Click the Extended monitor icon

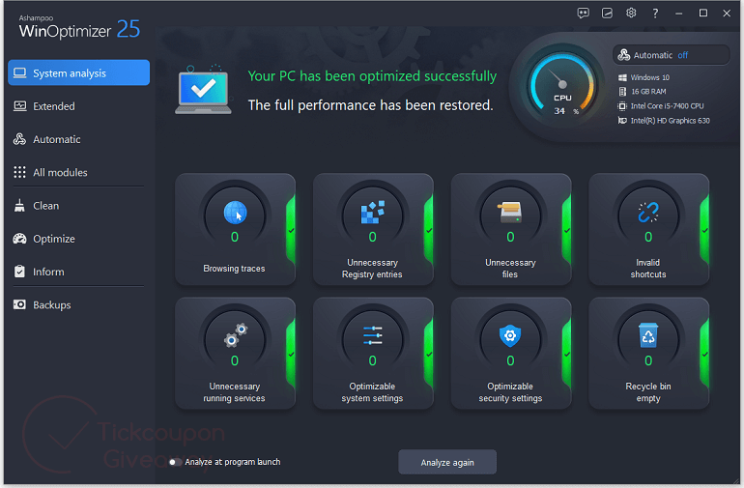click(x=20, y=106)
